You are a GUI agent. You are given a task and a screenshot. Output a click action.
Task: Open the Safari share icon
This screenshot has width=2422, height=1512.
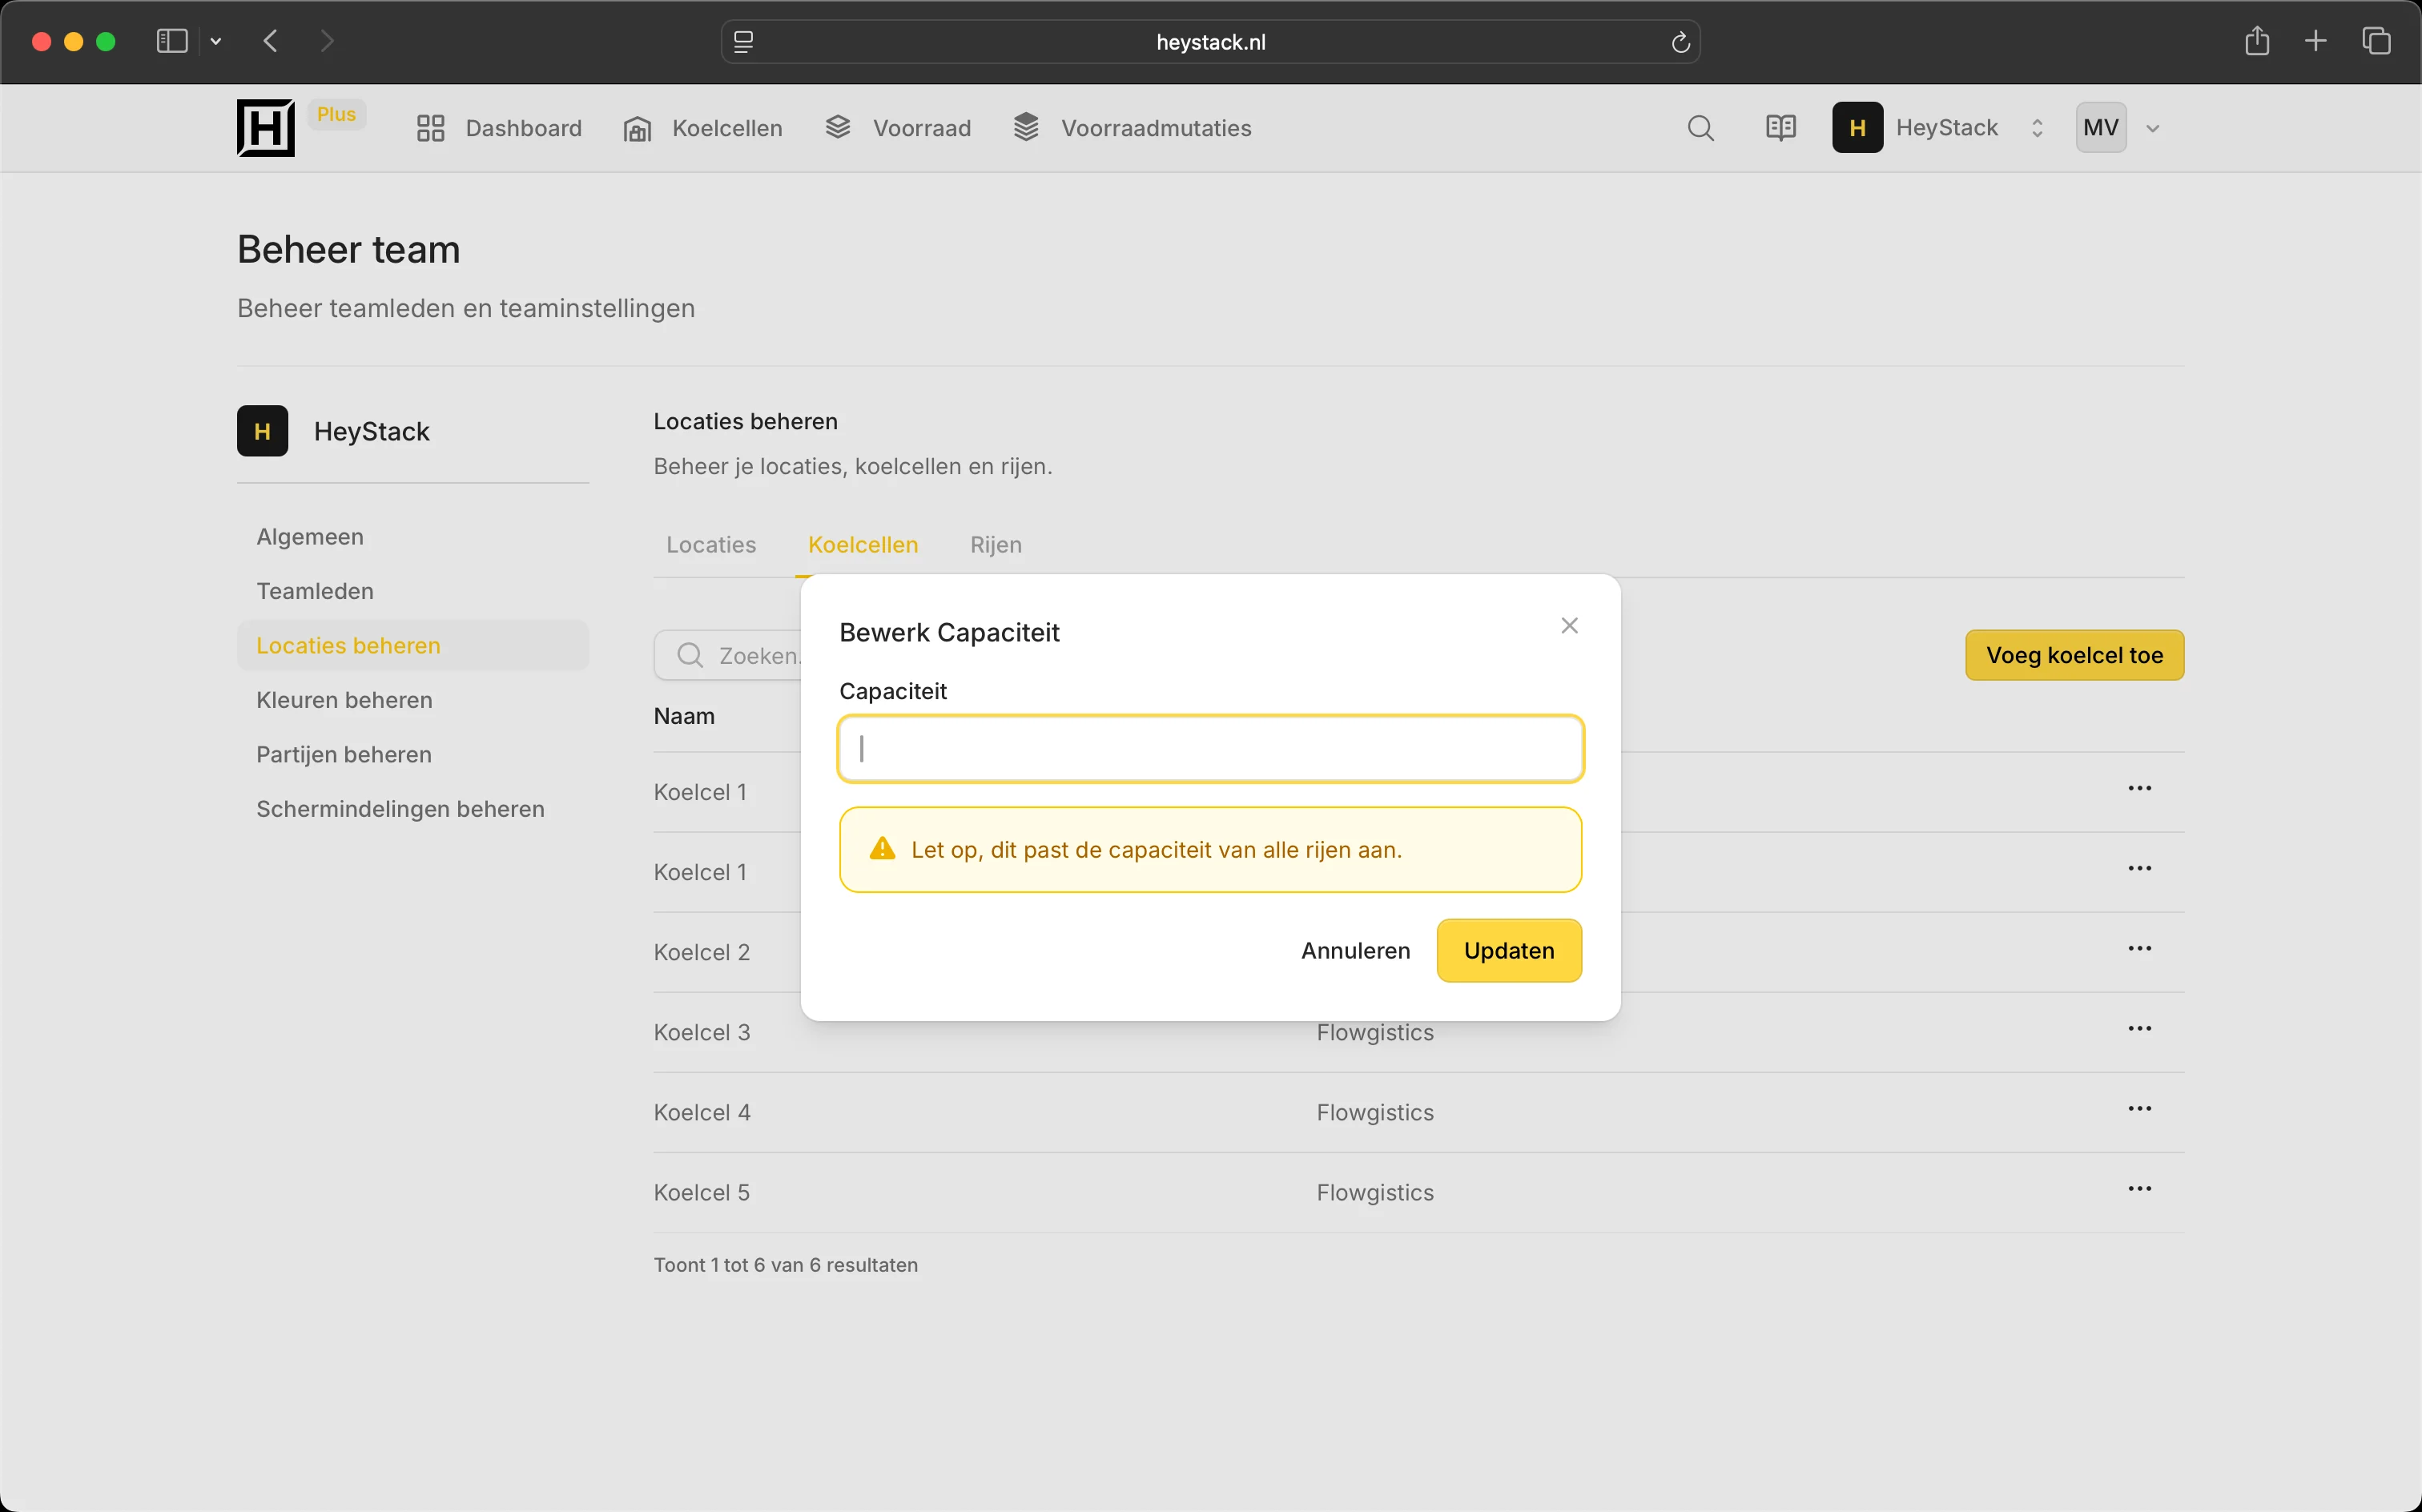(x=2257, y=41)
